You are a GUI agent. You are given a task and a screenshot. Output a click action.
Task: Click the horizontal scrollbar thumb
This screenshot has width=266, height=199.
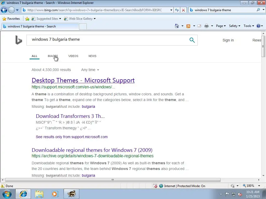point(113,180)
